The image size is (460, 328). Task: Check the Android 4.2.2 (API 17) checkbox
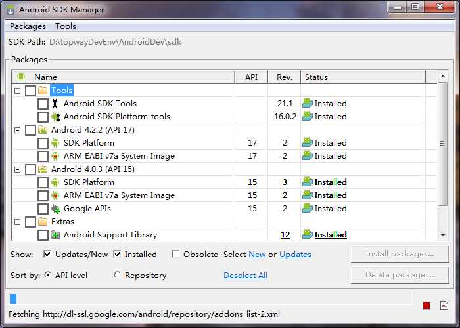(30, 130)
